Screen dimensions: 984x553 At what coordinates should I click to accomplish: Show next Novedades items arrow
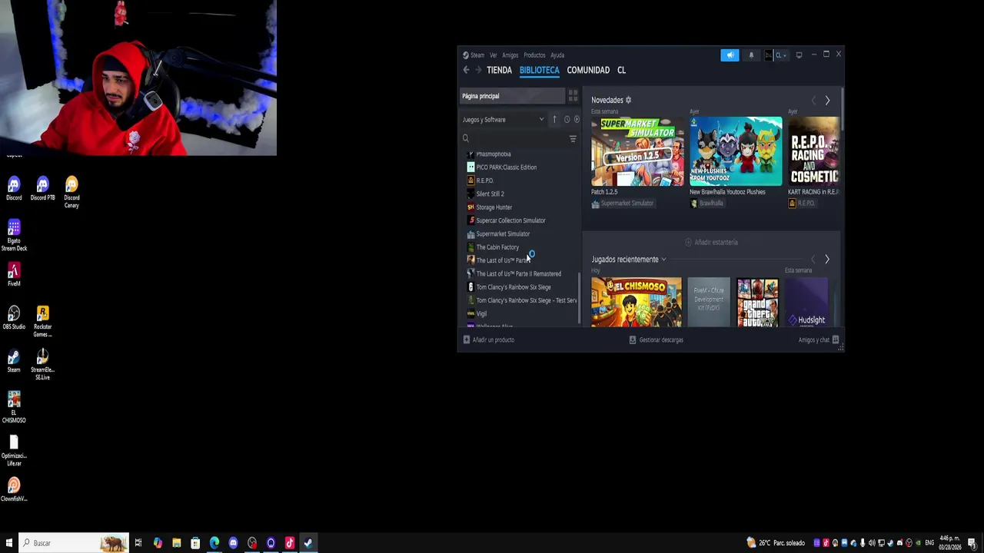827,101
